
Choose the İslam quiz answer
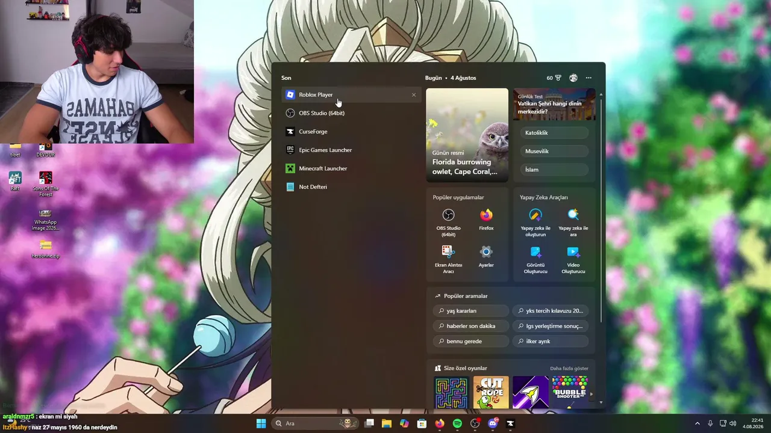pyautogui.click(x=554, y=170)
